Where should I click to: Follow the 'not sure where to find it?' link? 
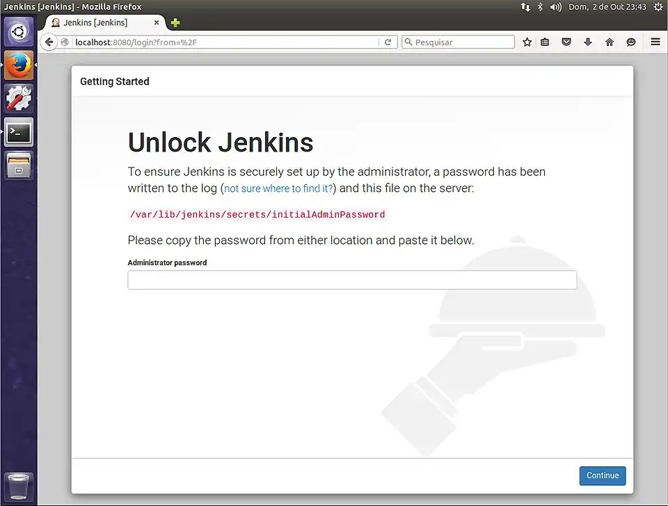277,188
